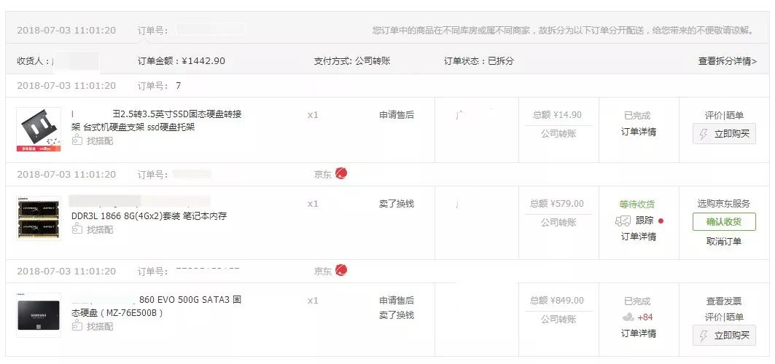Open the HyperX memory product thumbnail
The width and height of the screenshot is (775, 364).
[x=39, y=219]
